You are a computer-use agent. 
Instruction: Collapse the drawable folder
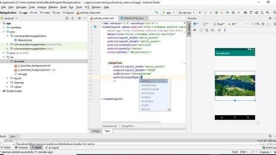click(x=7, y=61)
